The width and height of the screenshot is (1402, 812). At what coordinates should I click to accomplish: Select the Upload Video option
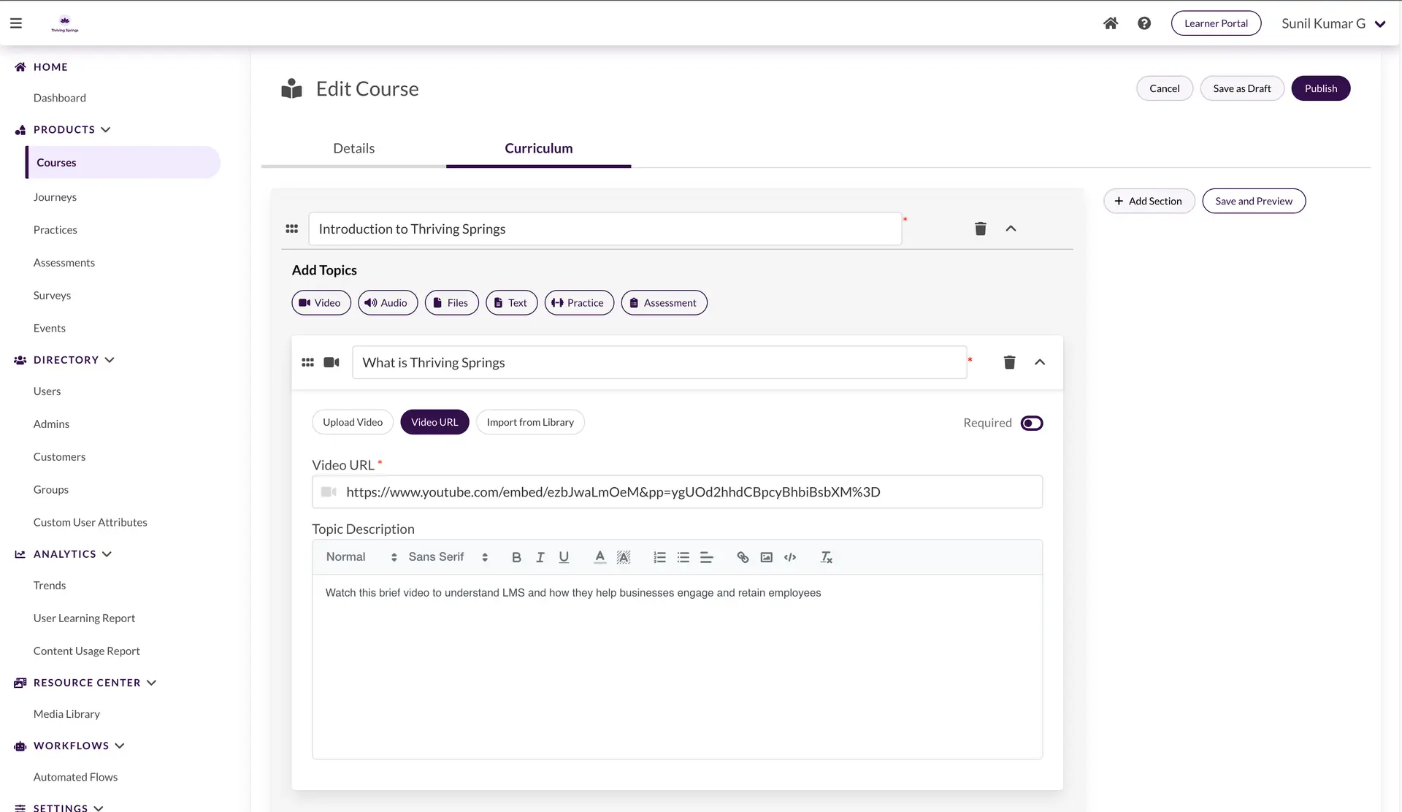pyautogui.click(x=353, y=422)
